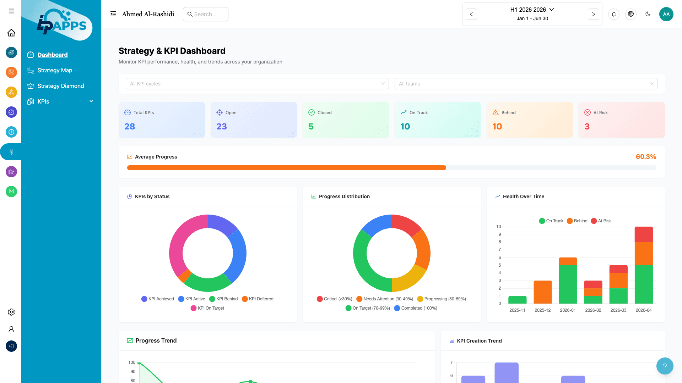
Task: Open the blue clock app icon
Action: coord(11,132)
